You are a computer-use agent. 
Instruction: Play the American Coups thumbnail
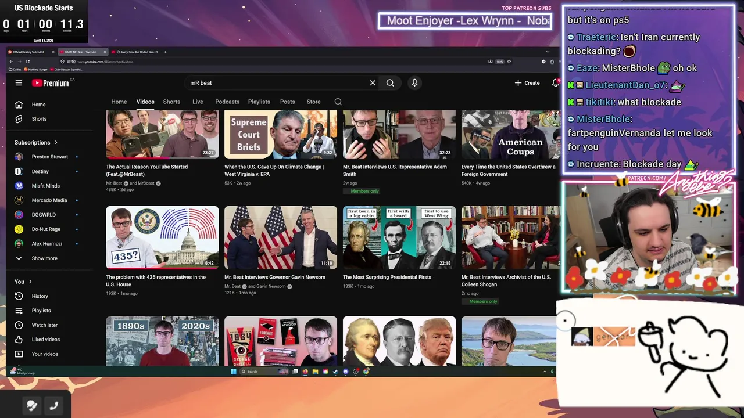[510, 135]
